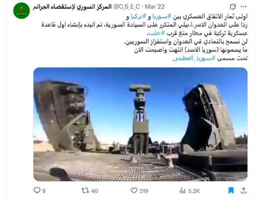The image size is (256, 204).
Task: Play the radar launcher video thumbnail
Action: point(140,124)
